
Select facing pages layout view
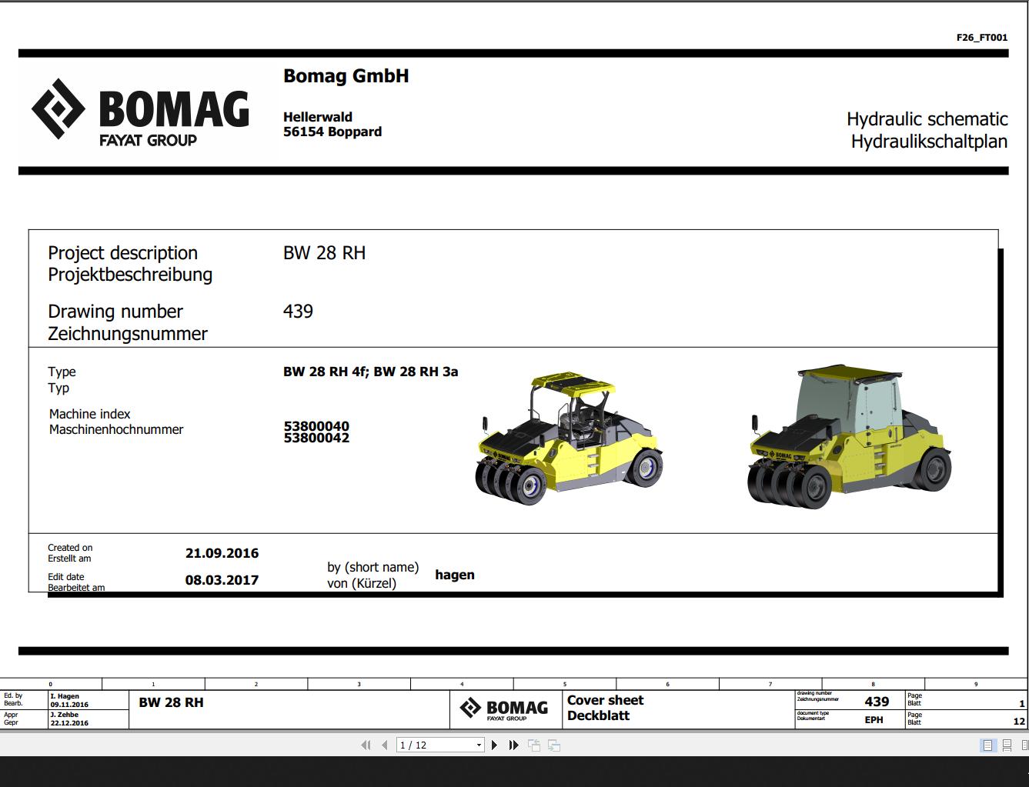coord(1024,745)
